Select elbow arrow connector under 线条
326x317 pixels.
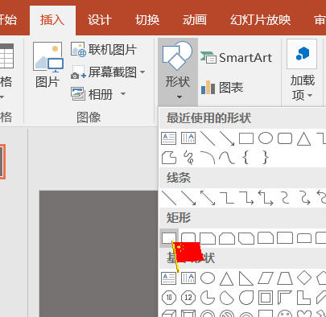pyautogui.click(x=246, y=198)
